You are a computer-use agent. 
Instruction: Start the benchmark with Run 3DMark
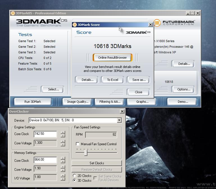pyautogui.click(x=33, y=102)
